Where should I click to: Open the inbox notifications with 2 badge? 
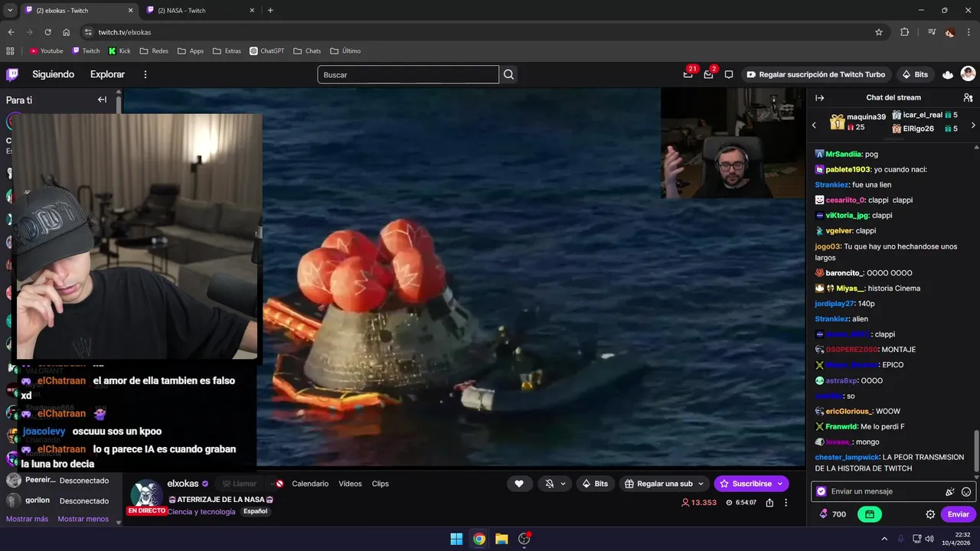click(709, 74)
